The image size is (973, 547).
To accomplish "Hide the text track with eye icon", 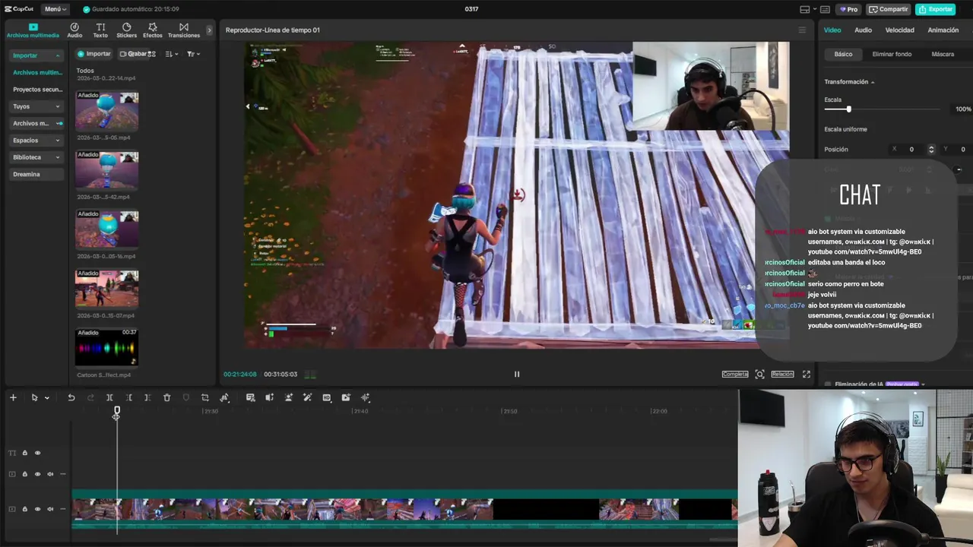I will pyautogui.click(x=37, y=453).
